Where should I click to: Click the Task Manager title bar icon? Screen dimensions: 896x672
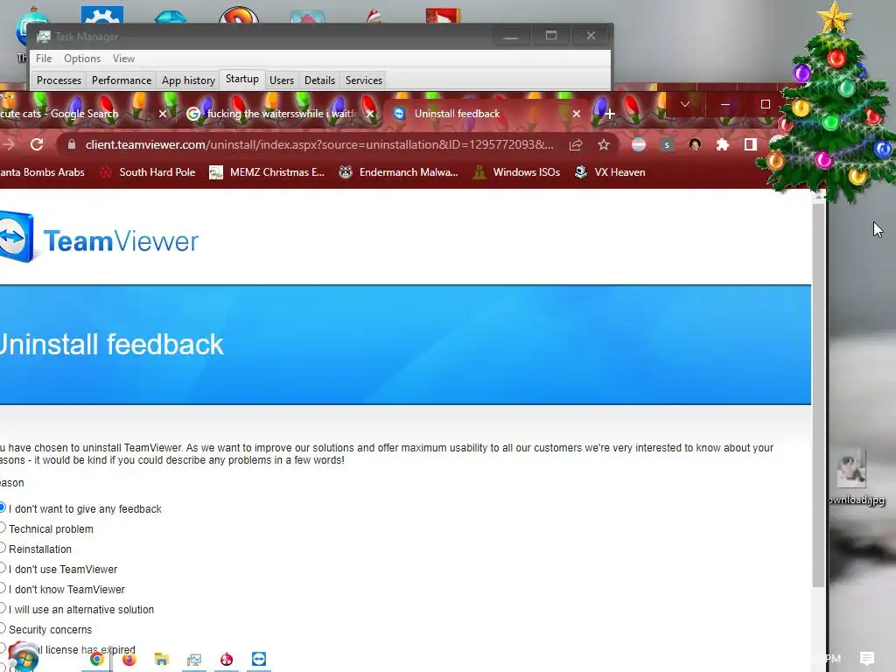[44, 37]
